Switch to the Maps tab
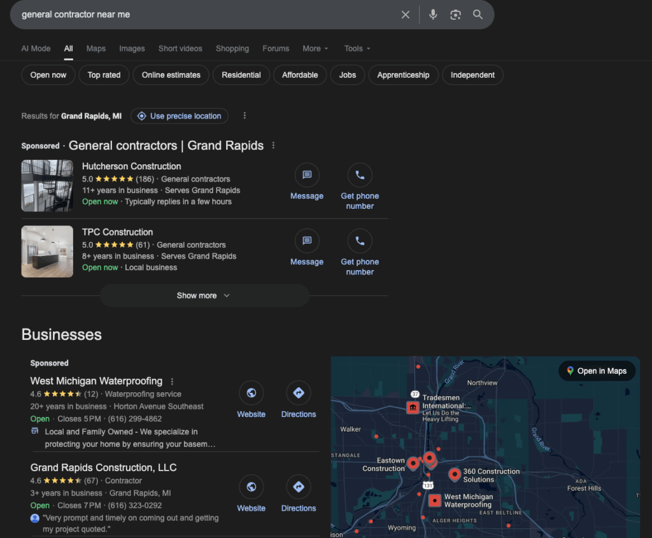 click(96, 48)
